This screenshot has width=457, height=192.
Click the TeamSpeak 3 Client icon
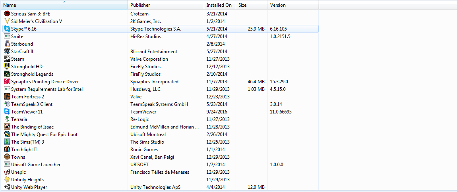point(7,104)
